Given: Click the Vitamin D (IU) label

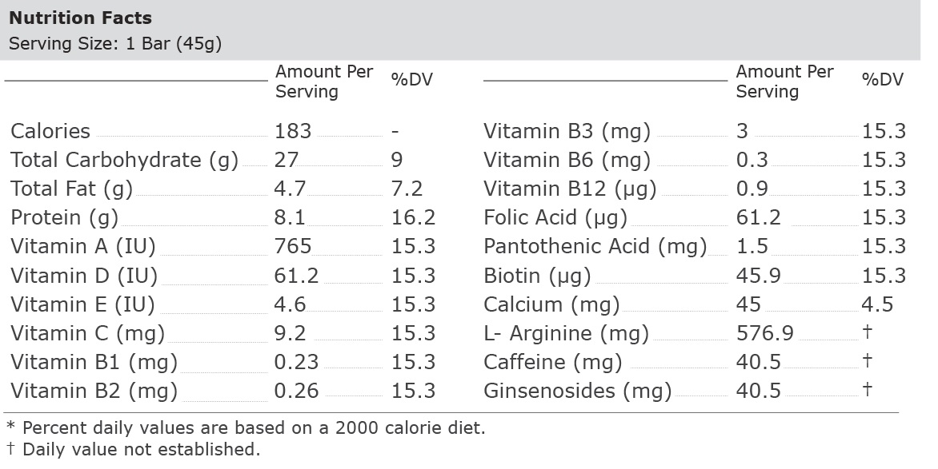Looking at the screenshot, I should click(83, 276).
